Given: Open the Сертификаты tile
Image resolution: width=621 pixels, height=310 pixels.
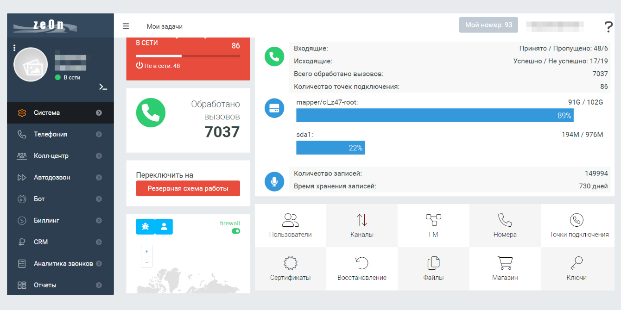Looking at the screenshot, I should pyautogui.click(x=291, y=269).
